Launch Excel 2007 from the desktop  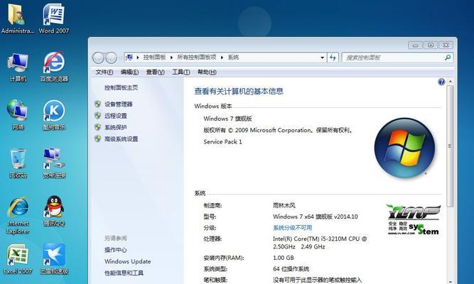click(18, 259)
